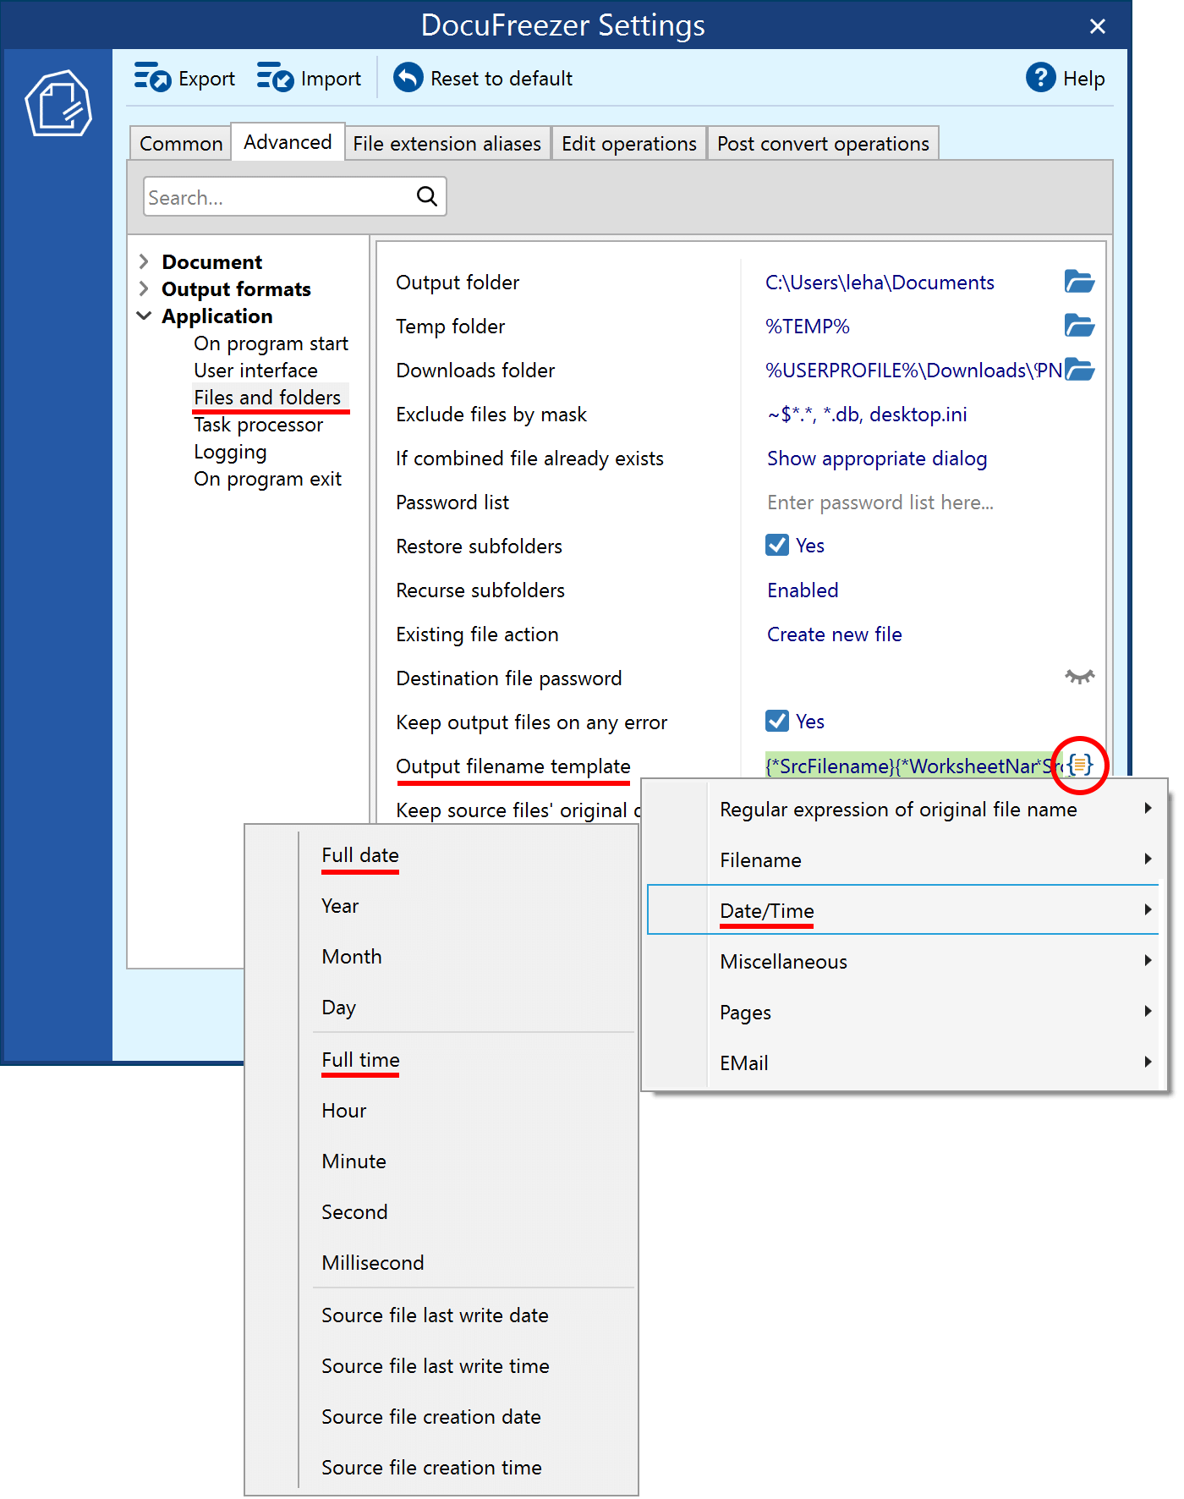The height and width of the screenshot is (1499, 1184).
Task: Click the Export settings icon
Action: pyautogui.click(x=152, y=77)
